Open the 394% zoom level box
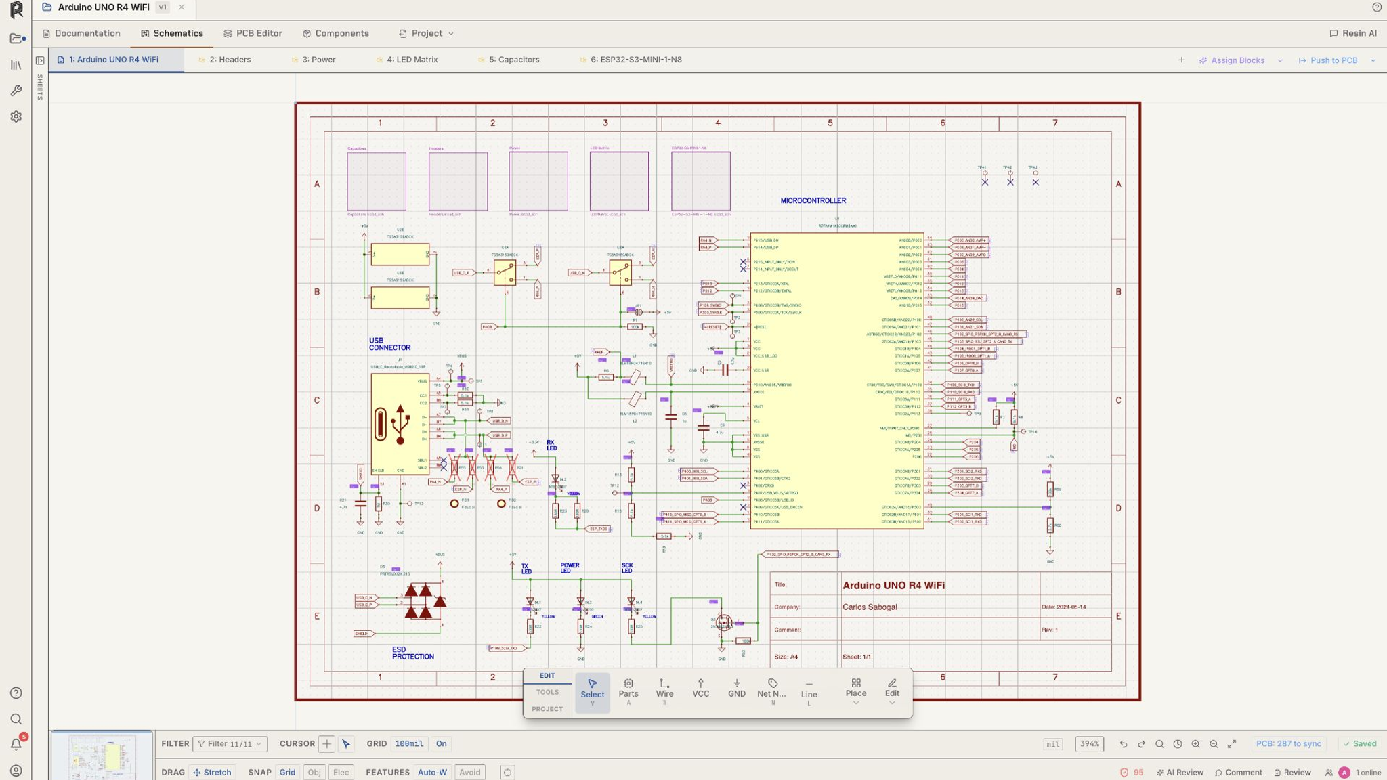Image resolution: width=1387 pixels, height=780 pixels. click(x=1089, y=744)
